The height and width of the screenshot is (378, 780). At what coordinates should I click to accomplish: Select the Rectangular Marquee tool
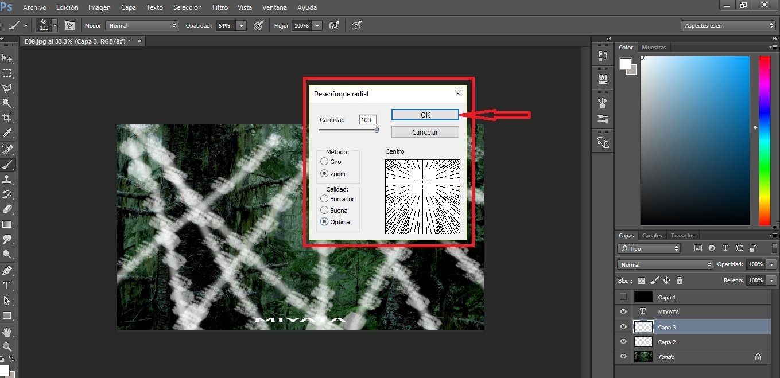click(7, 73)
